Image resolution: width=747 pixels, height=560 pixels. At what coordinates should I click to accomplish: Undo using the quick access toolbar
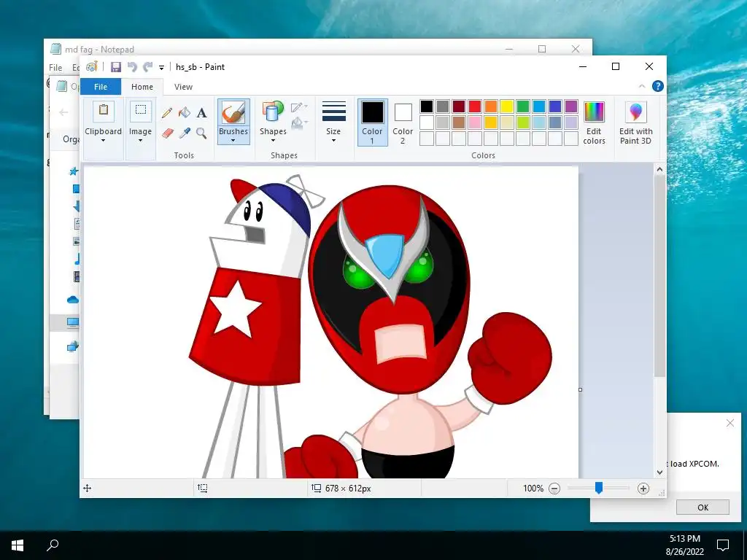coord(132,67)
